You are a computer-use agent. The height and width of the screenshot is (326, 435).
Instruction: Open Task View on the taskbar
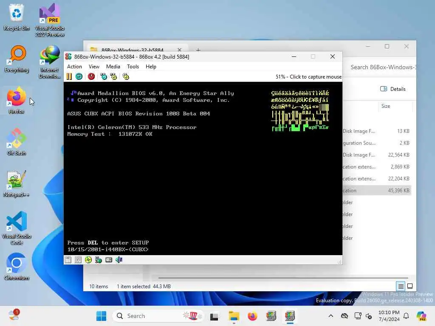(214, 316)
